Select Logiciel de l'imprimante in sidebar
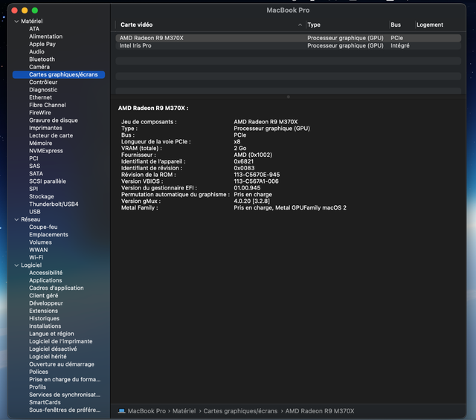Viewport: 476px width, 420px height. pyautogui.click(x=61, y=341)
